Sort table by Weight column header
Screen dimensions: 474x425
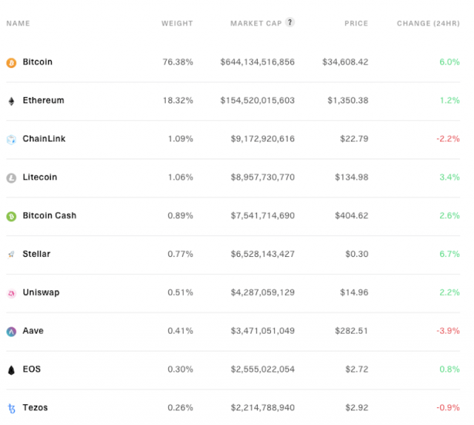click(177, 24)
